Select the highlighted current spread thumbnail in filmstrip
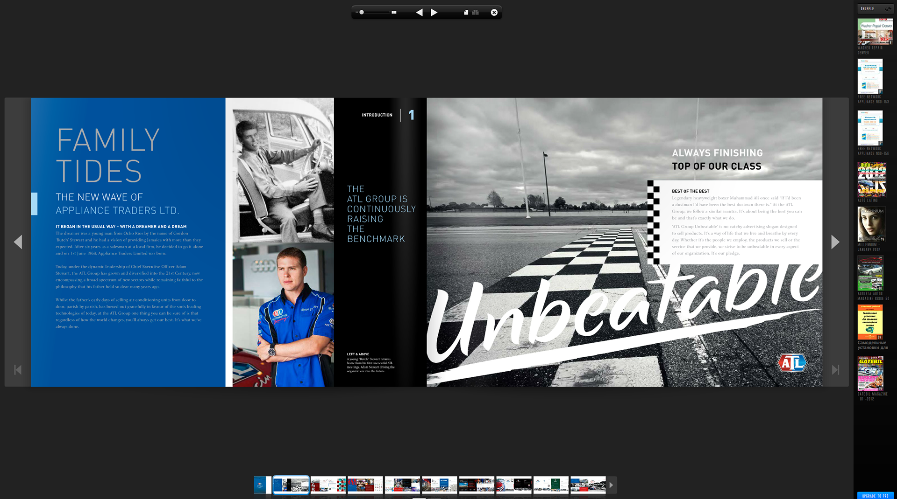 (291, 485)
